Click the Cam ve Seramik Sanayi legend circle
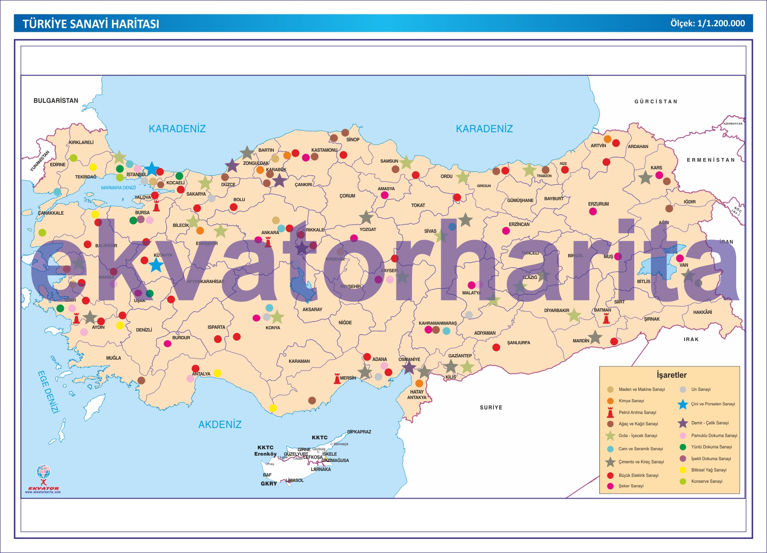This screenshot has width=767, height=553. coord(610,449)
